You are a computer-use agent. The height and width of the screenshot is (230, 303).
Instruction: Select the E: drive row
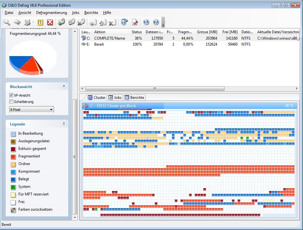click(189, 44)
